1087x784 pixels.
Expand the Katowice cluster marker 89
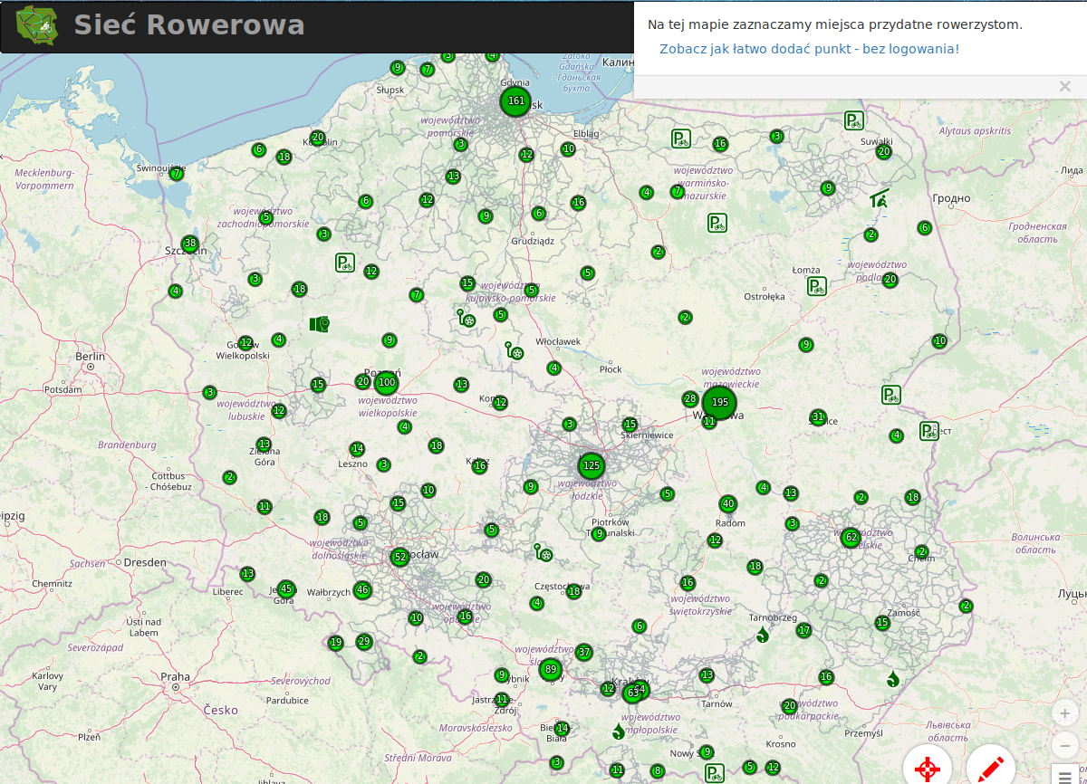point(551,670)
